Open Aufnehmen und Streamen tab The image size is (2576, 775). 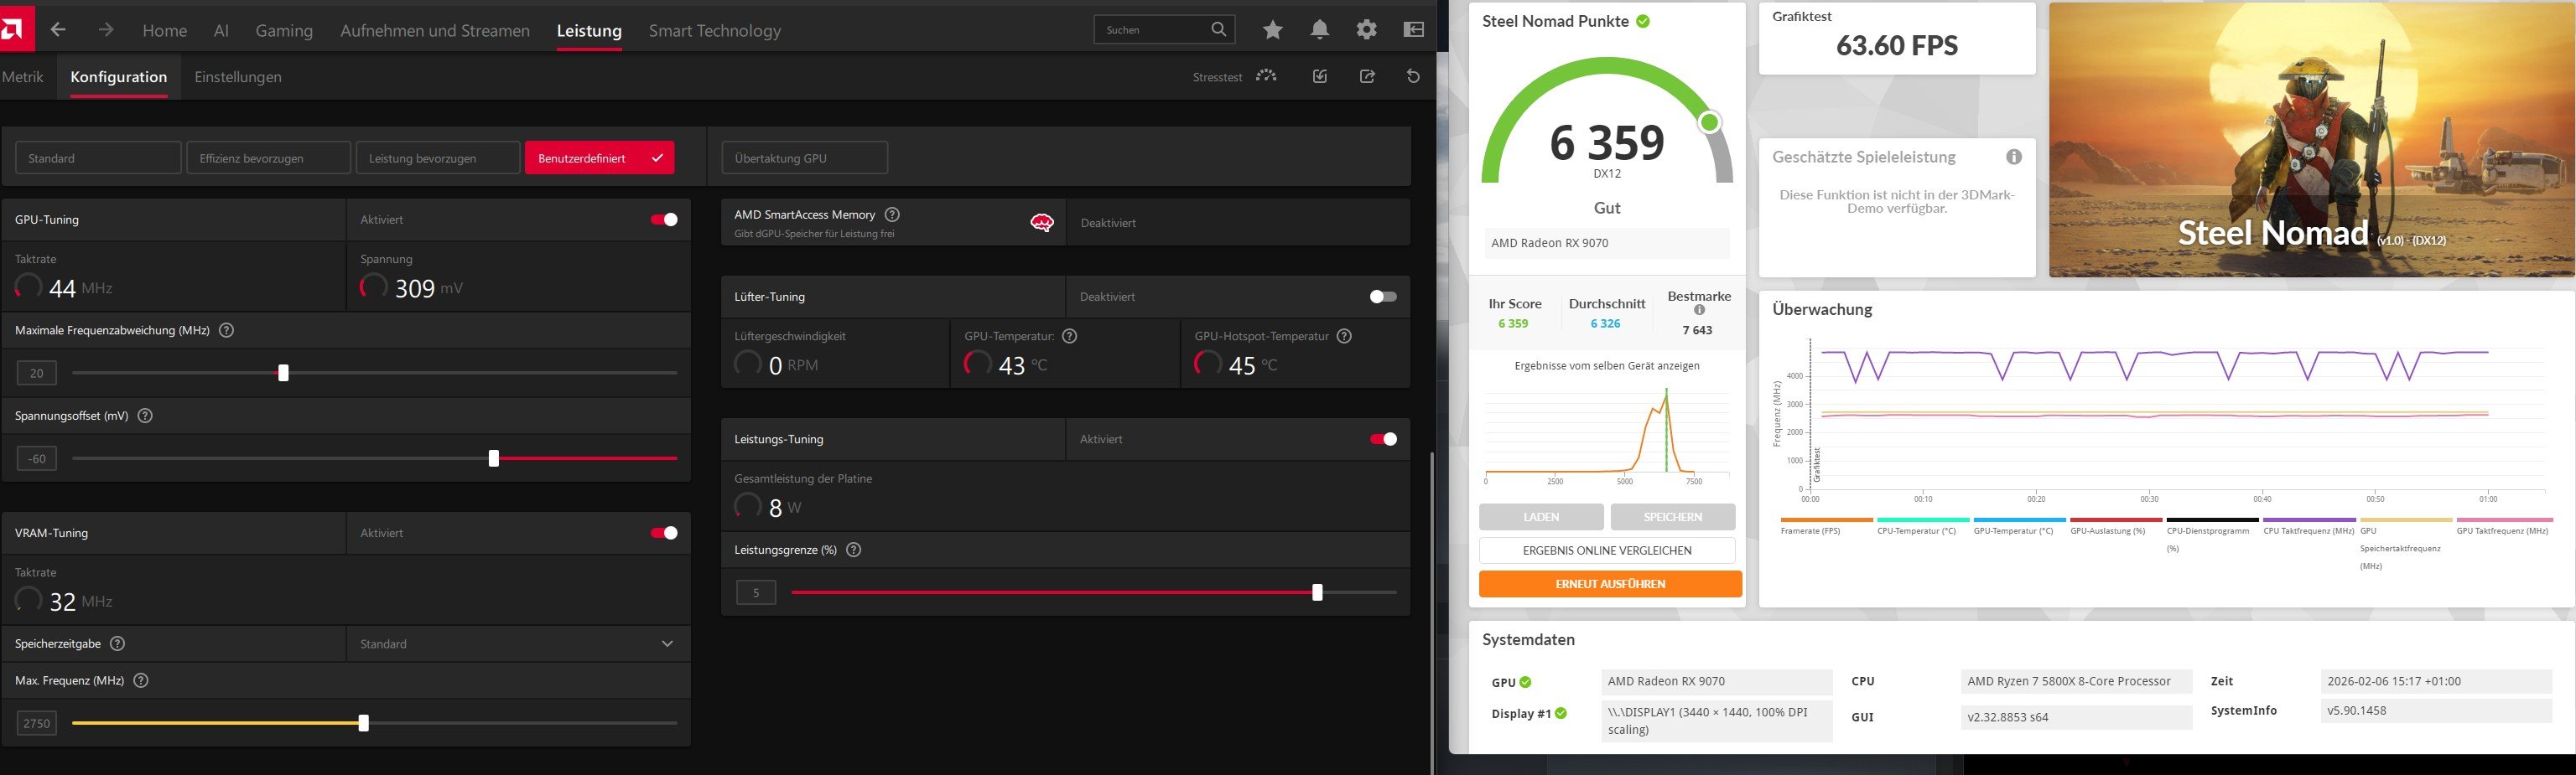click(435, 31)
